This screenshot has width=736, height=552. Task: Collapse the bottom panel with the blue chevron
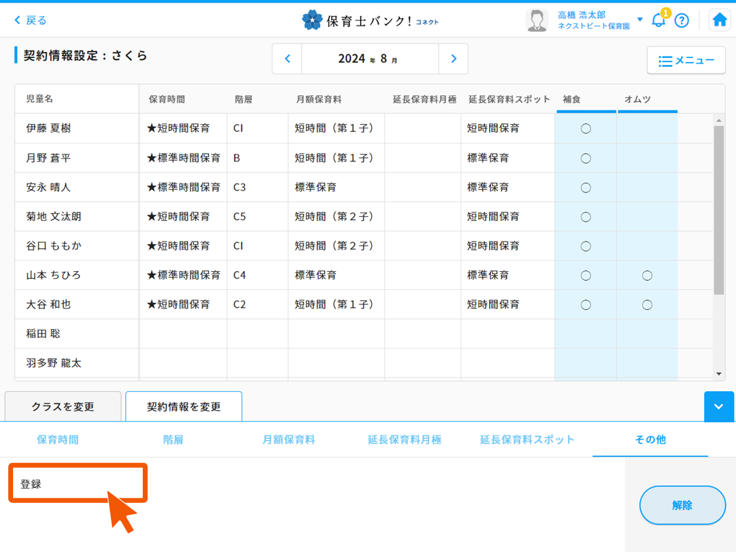click(719, 406)
